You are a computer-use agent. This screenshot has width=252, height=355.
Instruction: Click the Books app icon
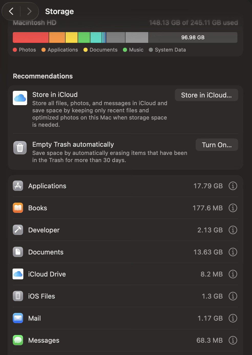(x=18, y=208)
